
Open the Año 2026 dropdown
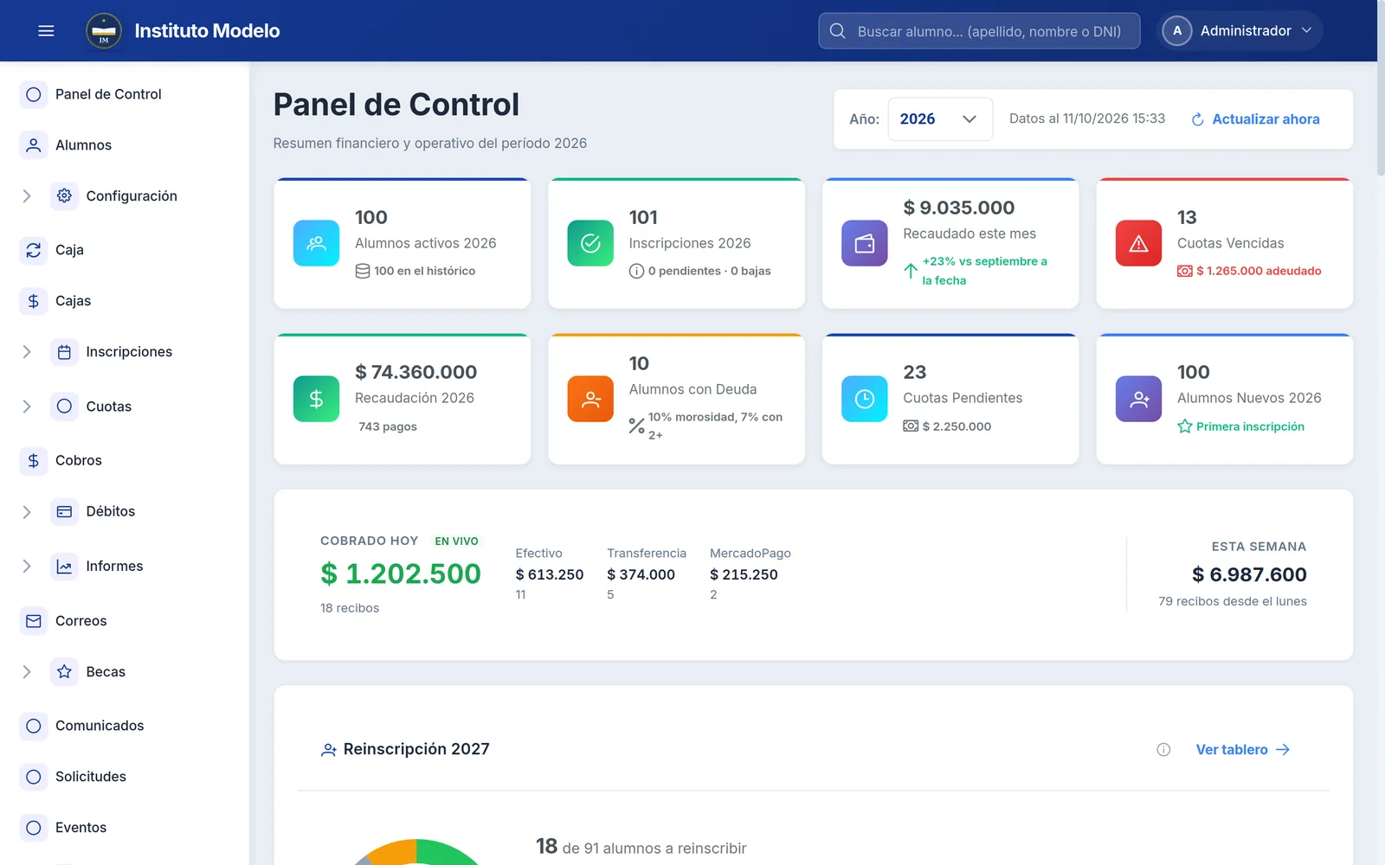click(x=940, y=119)
